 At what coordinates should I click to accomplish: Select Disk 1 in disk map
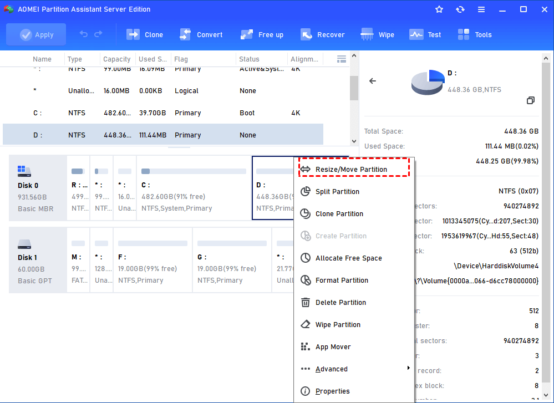click(x=38, y=261)
